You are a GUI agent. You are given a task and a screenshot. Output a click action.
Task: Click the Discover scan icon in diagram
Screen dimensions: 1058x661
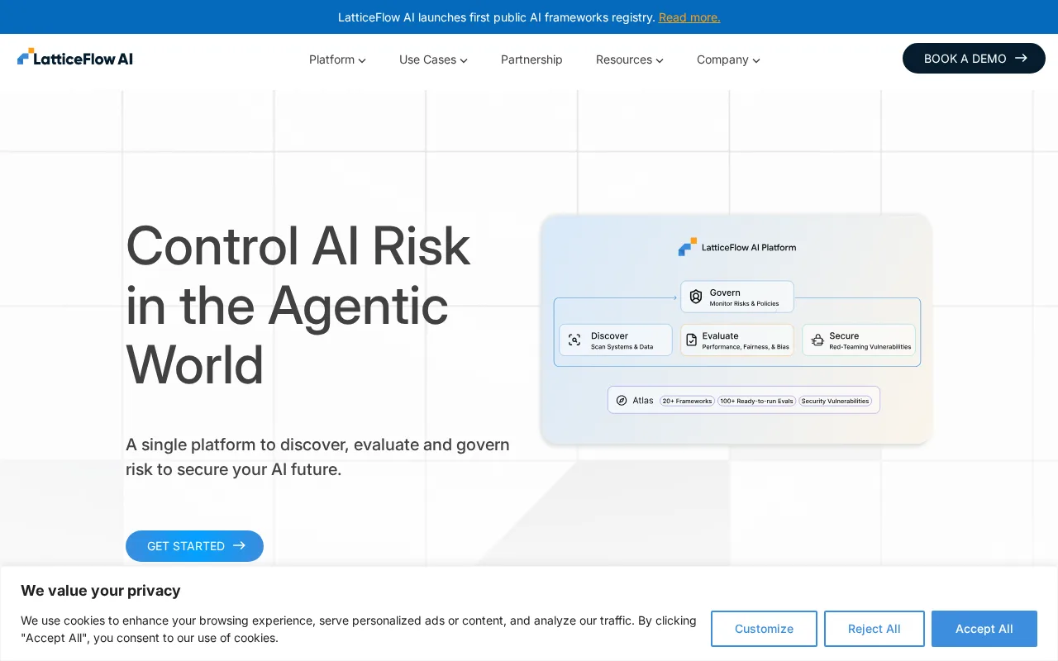[x=574, y=340]
